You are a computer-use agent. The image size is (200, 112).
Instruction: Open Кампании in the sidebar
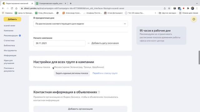8,30
